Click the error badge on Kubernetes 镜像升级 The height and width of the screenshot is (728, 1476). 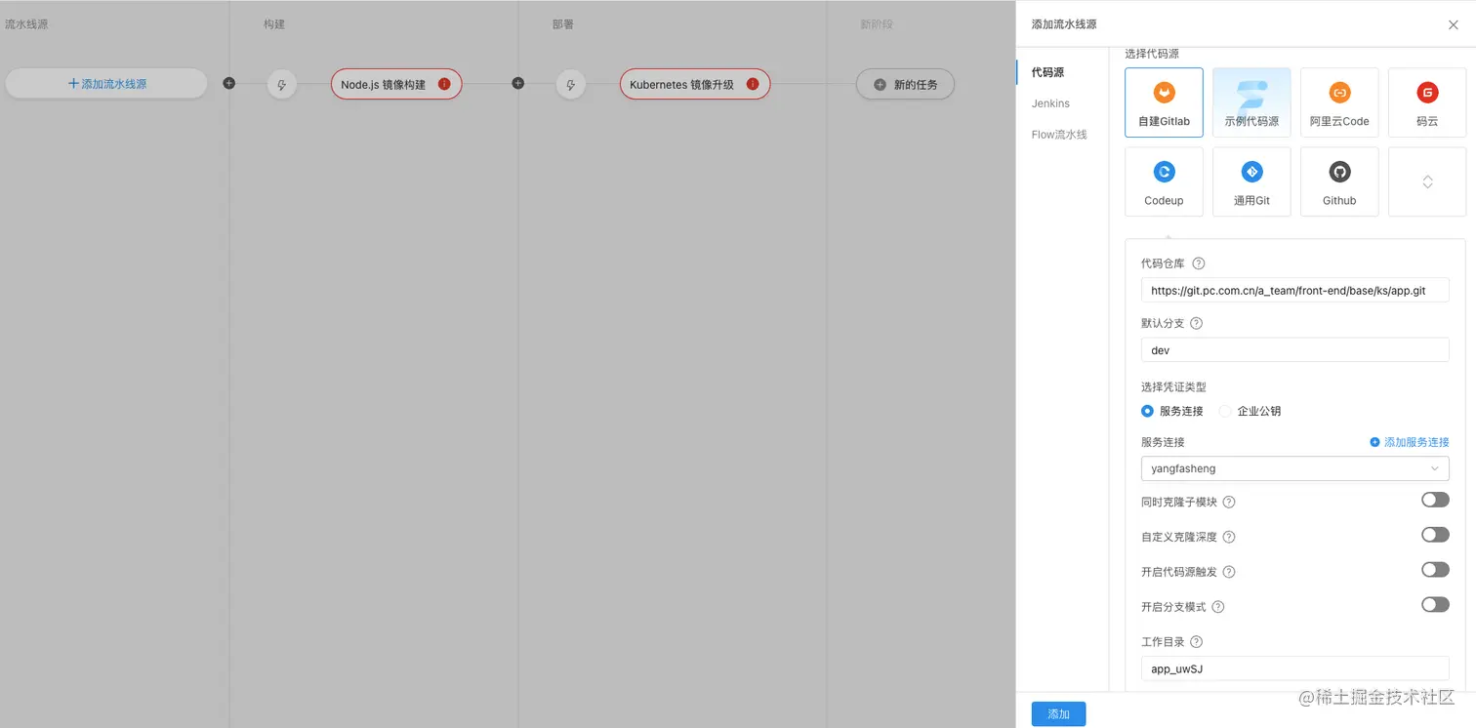[753, 84]
